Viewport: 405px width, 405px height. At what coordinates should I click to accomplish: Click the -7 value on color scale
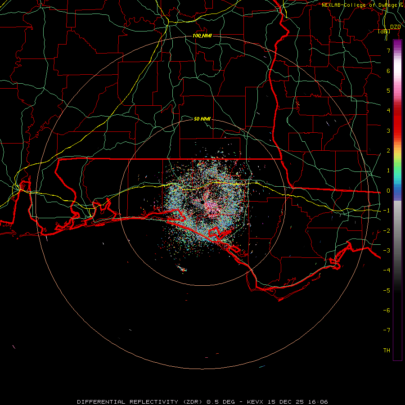coord(387,330)
